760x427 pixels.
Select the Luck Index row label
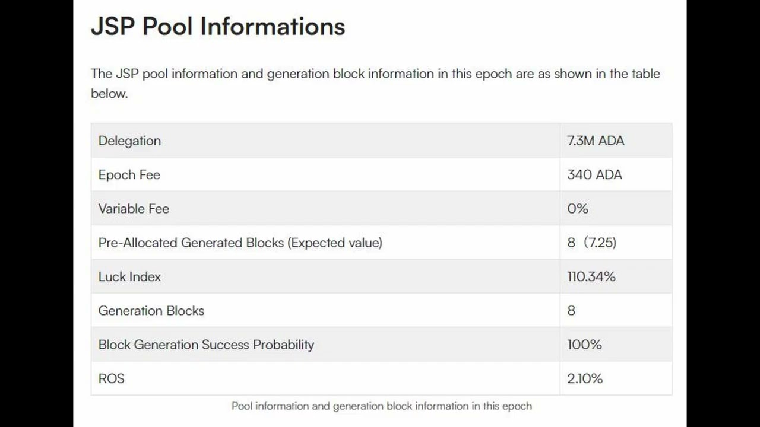129,276
